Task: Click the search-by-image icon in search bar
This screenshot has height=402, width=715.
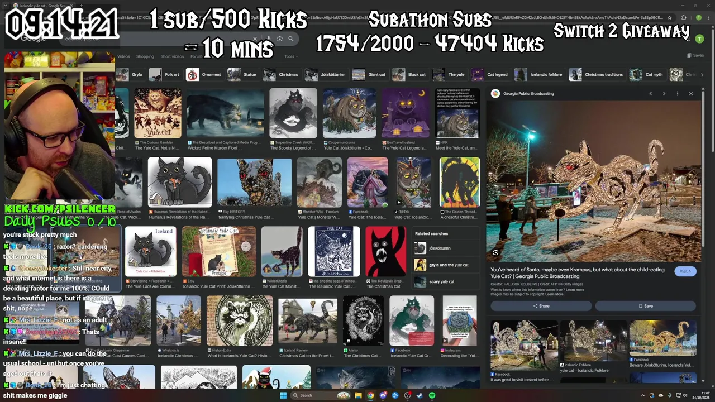Action: (x=279, y=39)
